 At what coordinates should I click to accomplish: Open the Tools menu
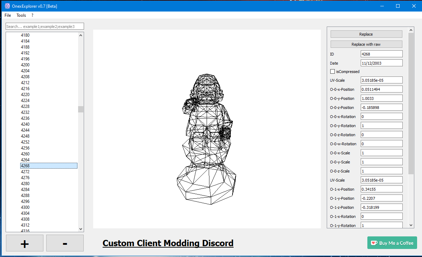tap(21, 15)
